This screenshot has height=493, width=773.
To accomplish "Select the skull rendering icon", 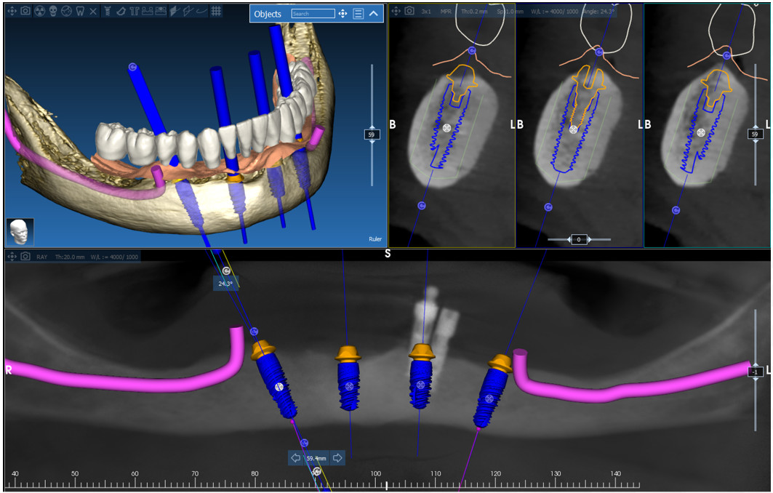I will coord(53,11).
